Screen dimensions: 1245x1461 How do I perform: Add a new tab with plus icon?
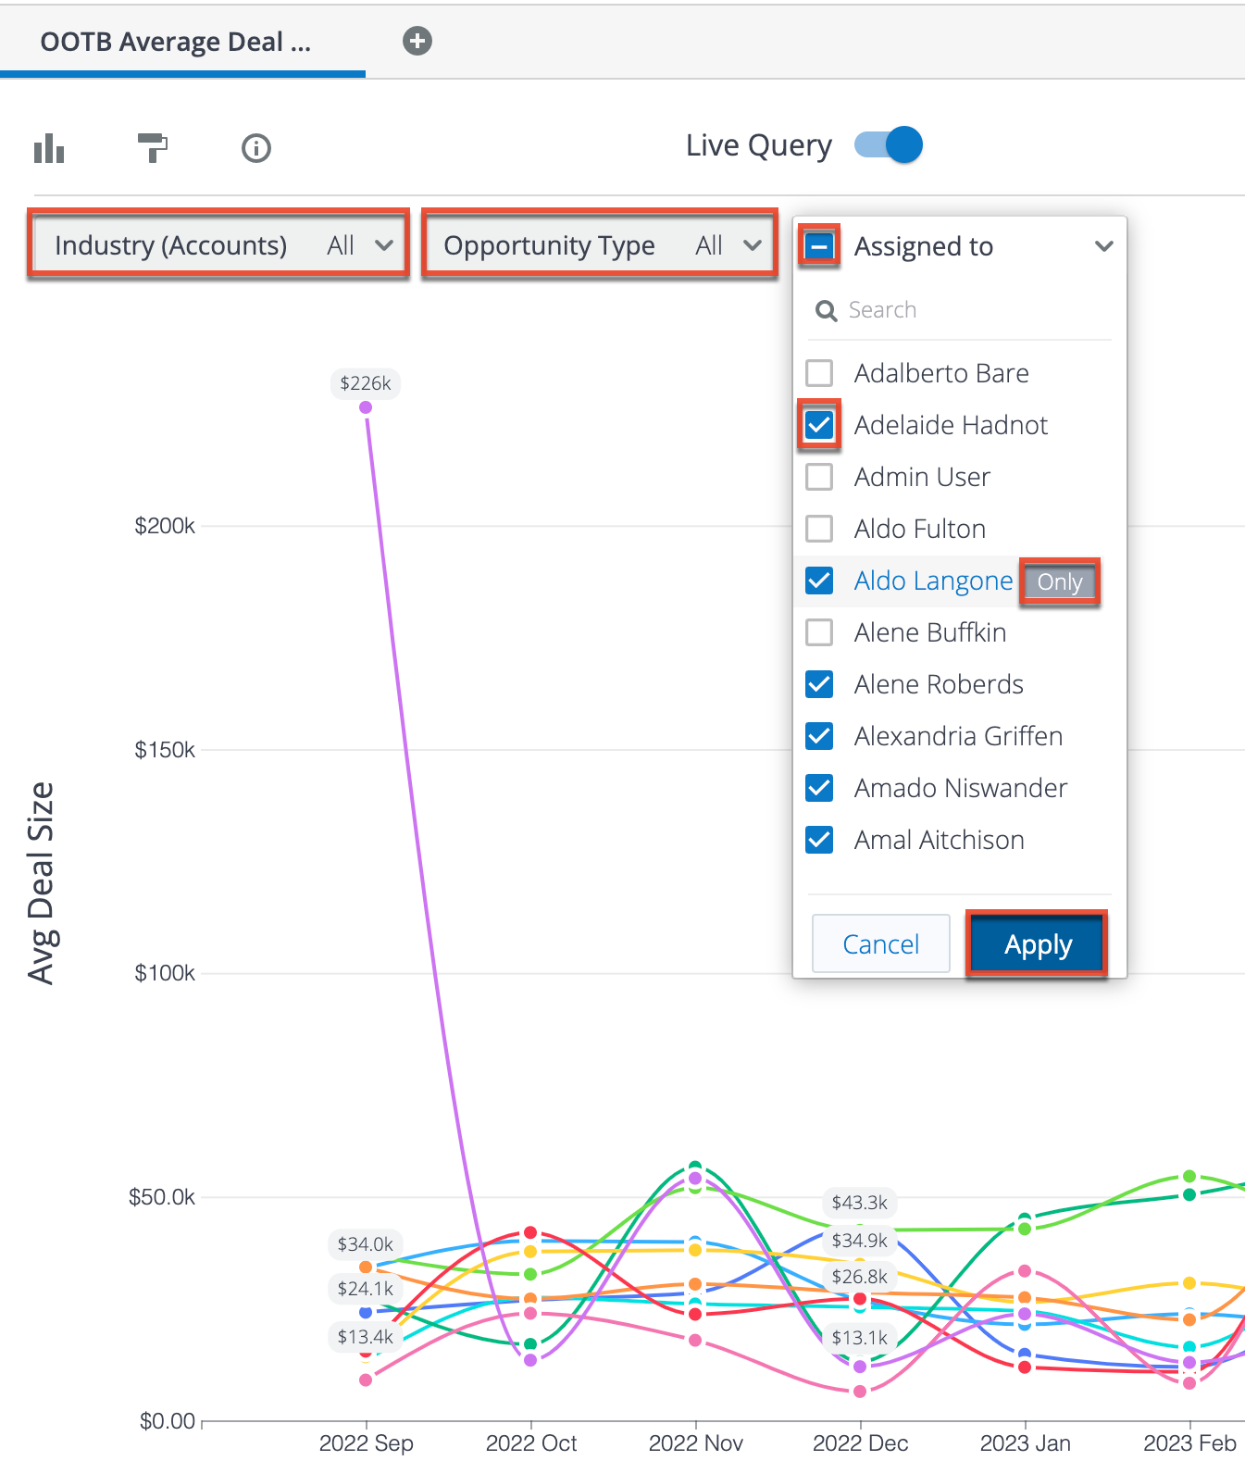point(417,41)
